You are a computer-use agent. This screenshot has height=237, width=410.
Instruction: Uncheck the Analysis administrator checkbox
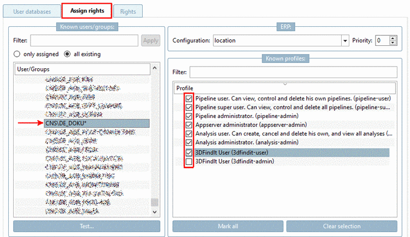click(189, 143)
